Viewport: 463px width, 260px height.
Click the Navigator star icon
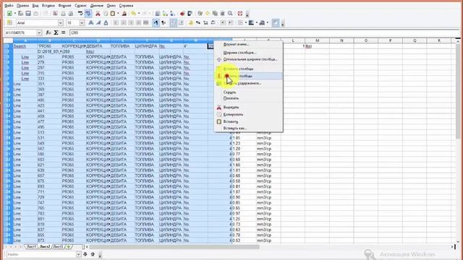[x=208, y=14]
